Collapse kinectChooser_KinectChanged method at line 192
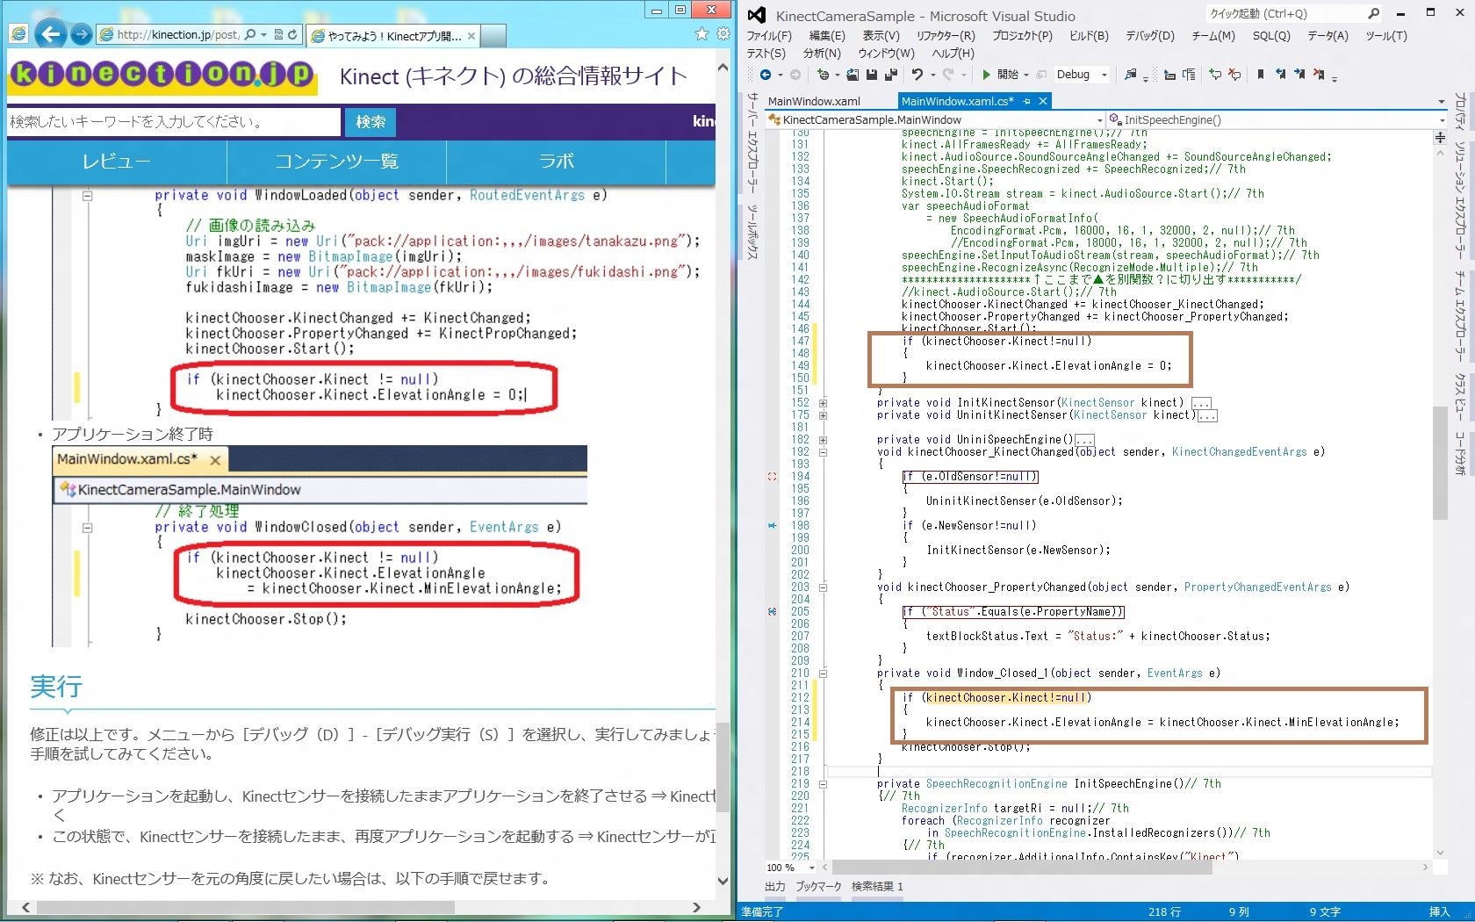This screenshot has height=922, width=1475. click(823, 452)
